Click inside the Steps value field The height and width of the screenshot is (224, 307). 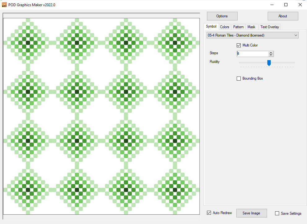(x=253, y=54)
